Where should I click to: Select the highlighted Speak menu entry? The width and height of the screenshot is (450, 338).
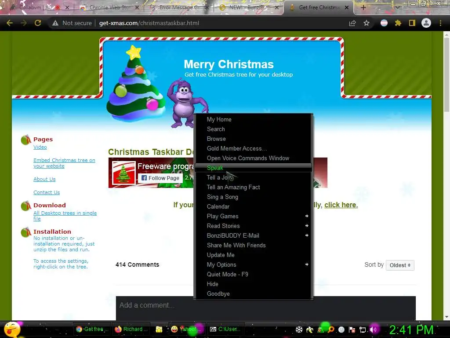254,168
